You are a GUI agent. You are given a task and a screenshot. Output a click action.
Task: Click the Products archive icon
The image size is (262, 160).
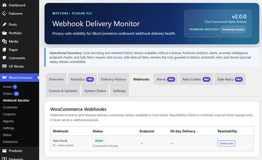(4, 151)
